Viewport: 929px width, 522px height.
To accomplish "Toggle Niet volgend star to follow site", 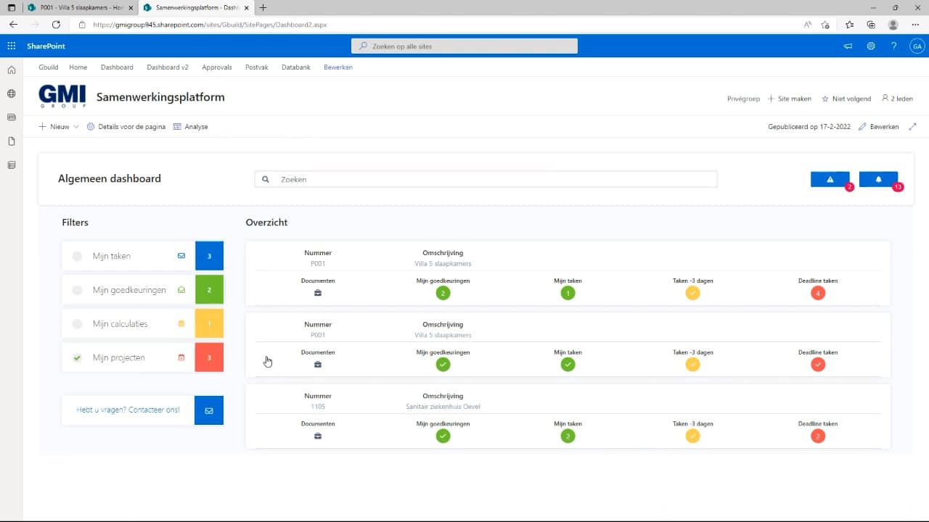I will point(846,99).
